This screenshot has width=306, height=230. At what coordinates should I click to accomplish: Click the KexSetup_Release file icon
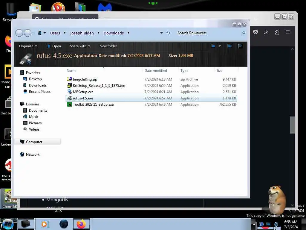click(69, 85)
